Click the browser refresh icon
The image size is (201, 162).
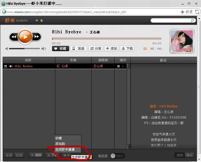[x=197, y=12]
